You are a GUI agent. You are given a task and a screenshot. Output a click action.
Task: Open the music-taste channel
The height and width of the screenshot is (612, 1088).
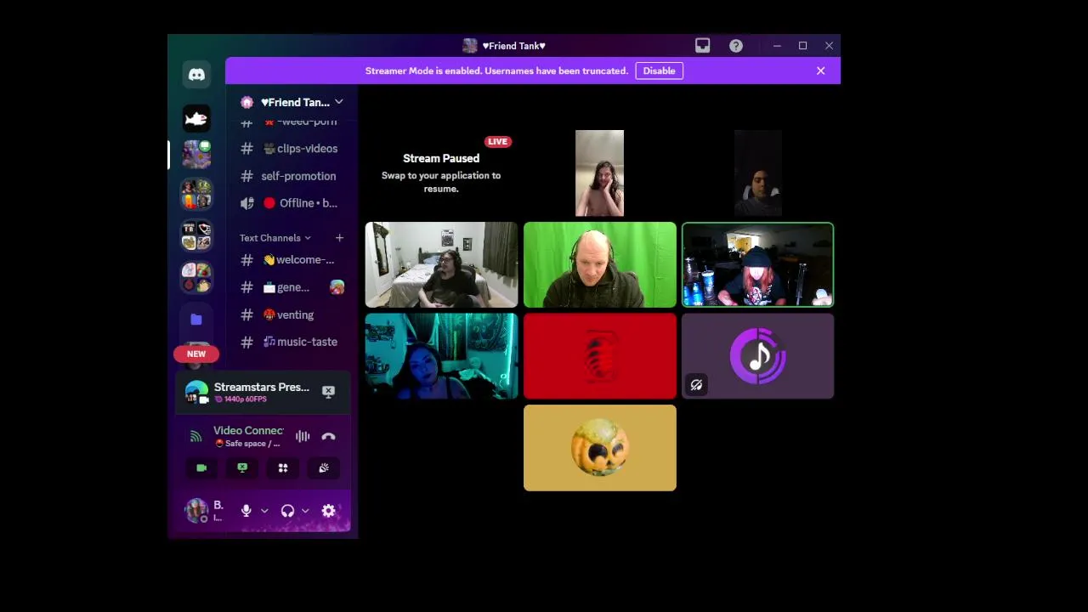click(x=292, y=342)
